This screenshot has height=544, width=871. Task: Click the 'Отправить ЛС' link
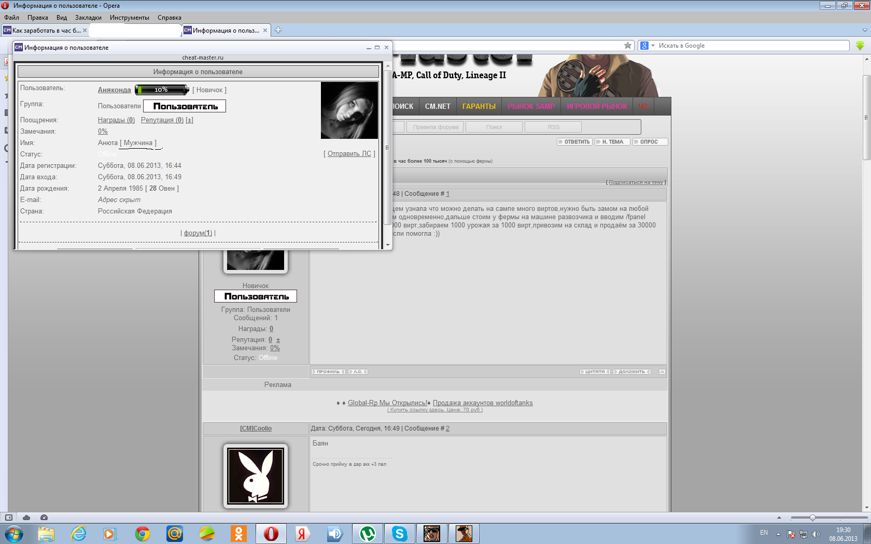[349, 154]
